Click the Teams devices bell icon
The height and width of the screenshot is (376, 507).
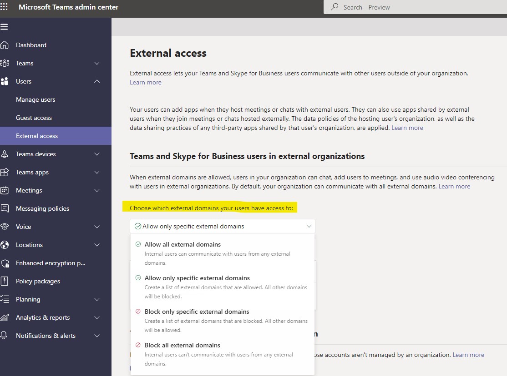coord(5,154)
